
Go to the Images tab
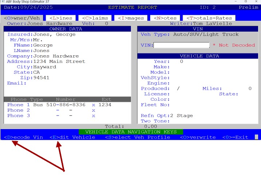[x=130, y=18]
